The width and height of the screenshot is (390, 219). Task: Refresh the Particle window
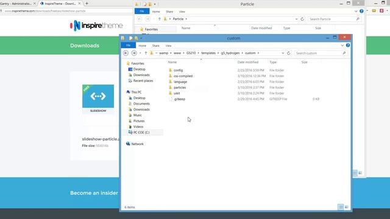click(x=302, y=19)
